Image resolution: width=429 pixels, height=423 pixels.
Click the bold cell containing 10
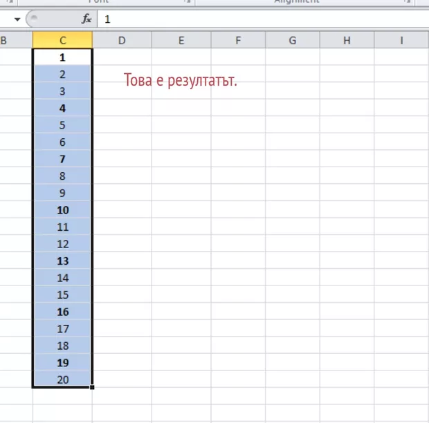click(x=62, y=209)
